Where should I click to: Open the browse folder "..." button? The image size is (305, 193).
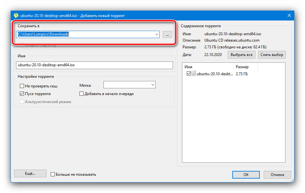pos(168,34)
